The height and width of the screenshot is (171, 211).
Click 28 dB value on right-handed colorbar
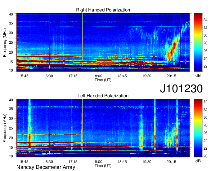tap(205, 43)
